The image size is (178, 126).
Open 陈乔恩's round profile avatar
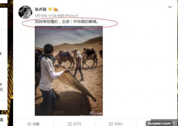pyautogui.click(x=25, y=12)
